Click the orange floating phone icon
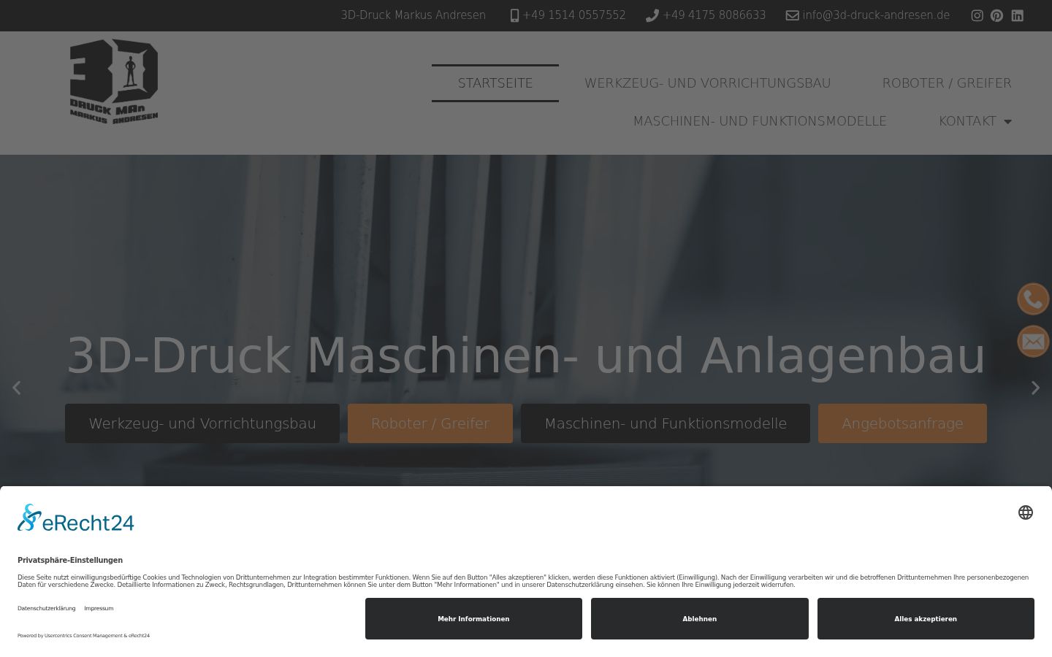The image size is (1052, 657). pos(1033,299)
